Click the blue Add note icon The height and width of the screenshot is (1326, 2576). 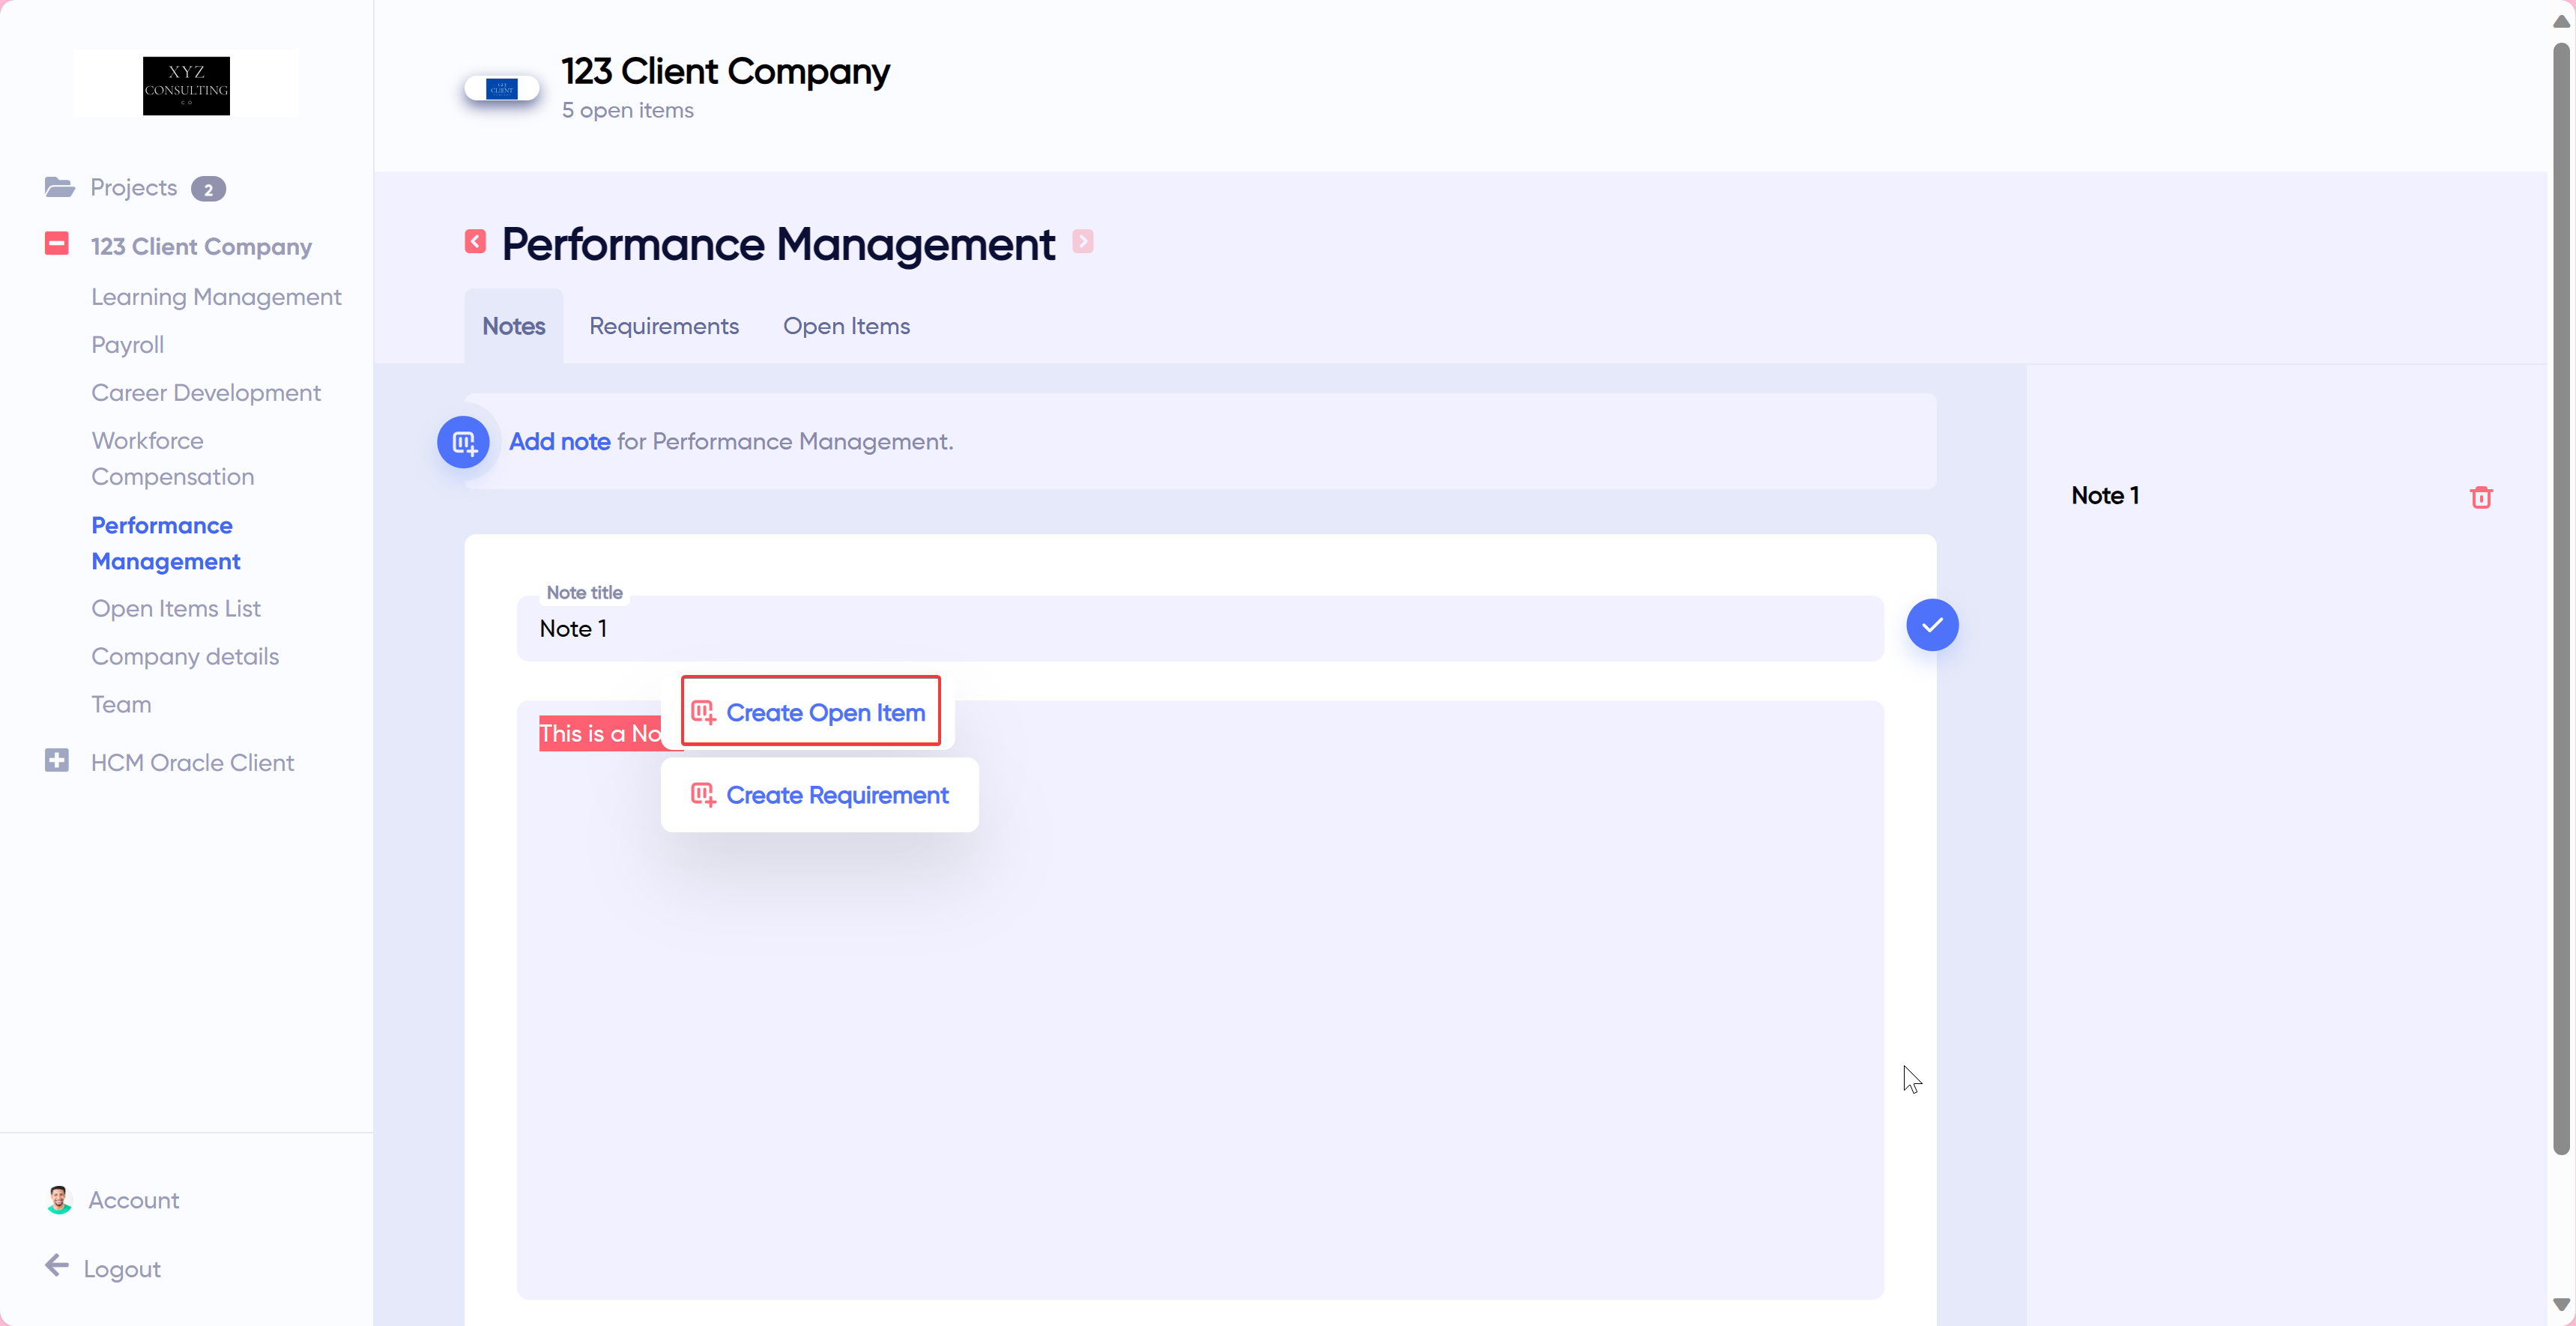click(x=464, y=442)
